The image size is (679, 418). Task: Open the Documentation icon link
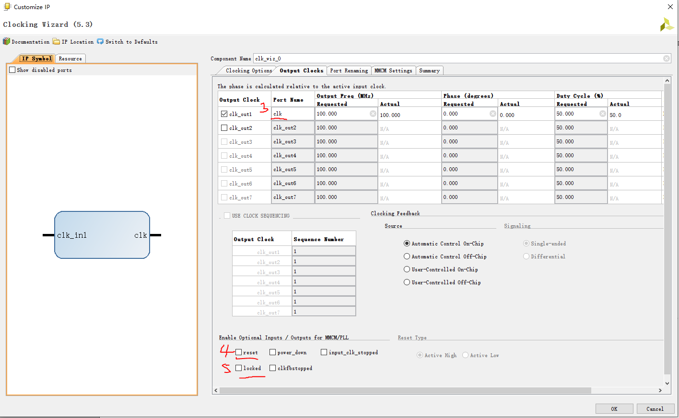(6, 42)
